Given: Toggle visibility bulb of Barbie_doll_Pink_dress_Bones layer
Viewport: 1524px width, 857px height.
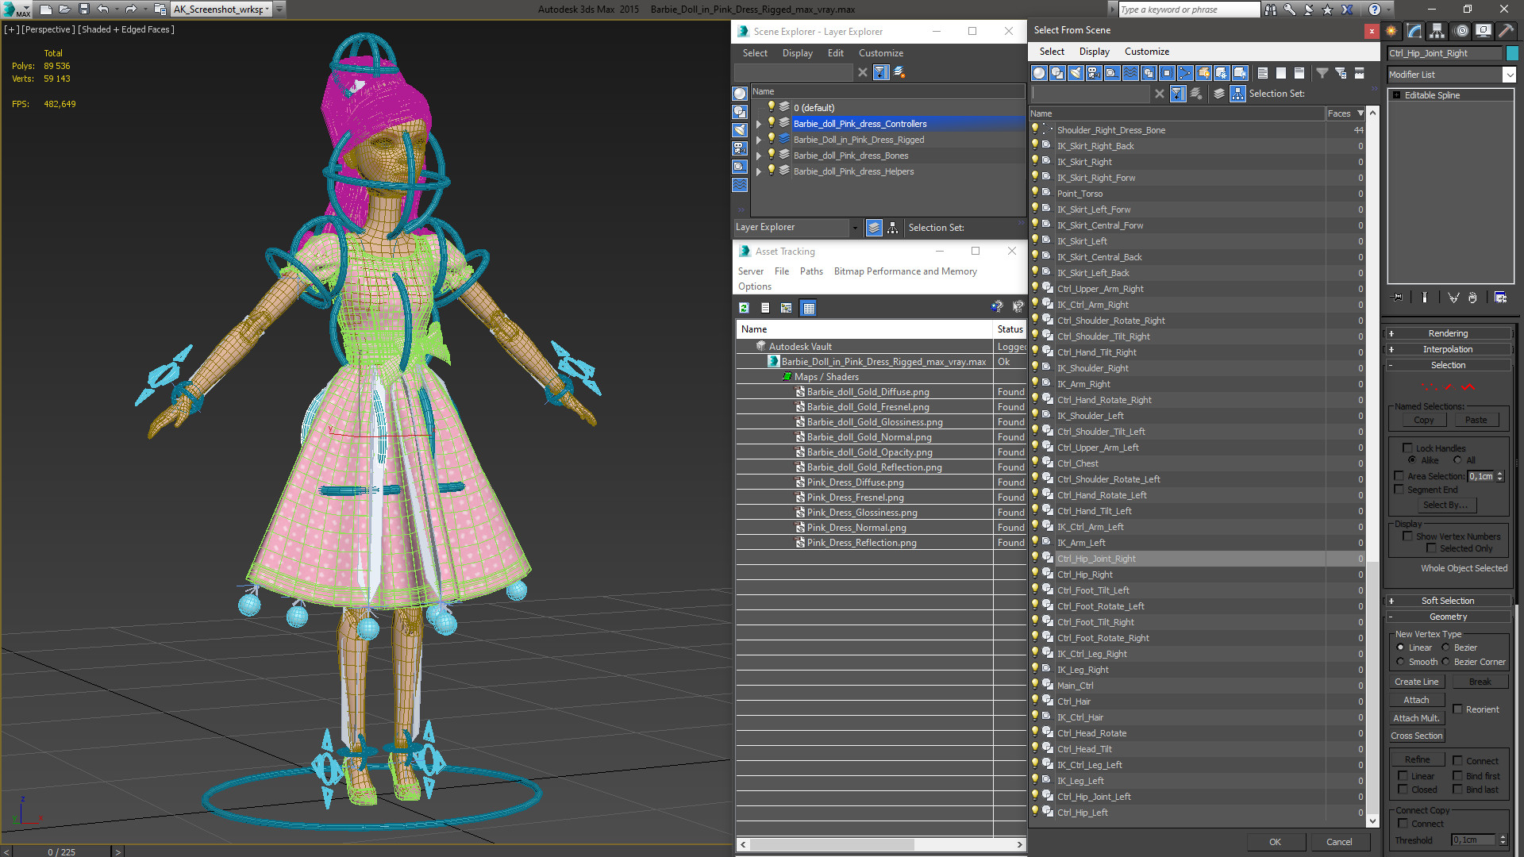Looking at the screenshot, I should [771, 155].
